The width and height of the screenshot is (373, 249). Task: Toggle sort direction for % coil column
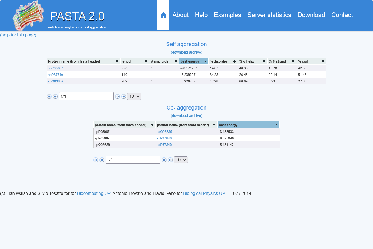[x=323, y=61]
